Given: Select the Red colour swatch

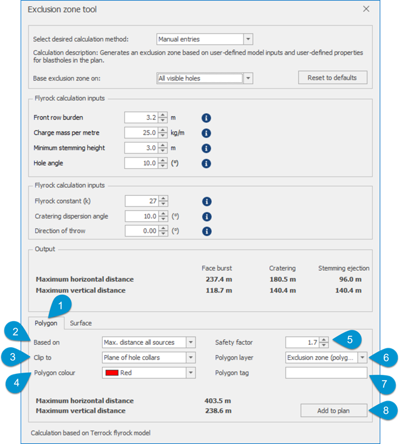Looking at the screenshot, I should click(x=112, y=373).
